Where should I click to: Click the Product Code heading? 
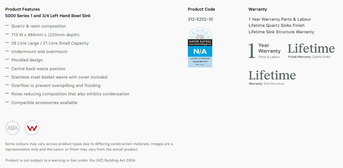tap(201, 9)
